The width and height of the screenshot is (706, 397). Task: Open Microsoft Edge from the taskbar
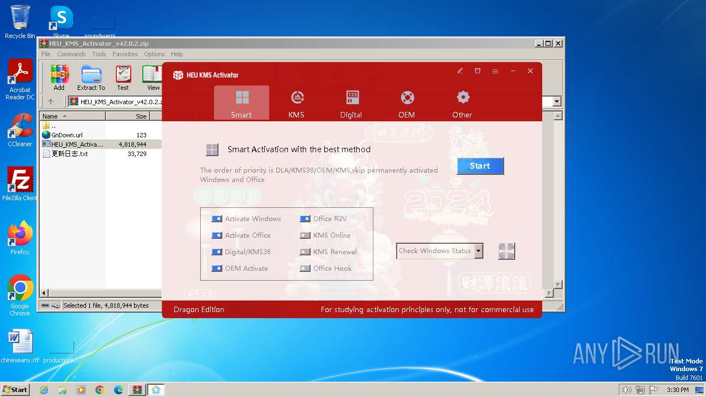point(119,390)
